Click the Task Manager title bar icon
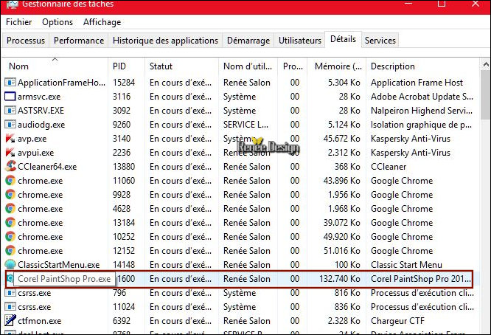This screenshot has width=491, height=335. tap(12, 4)
